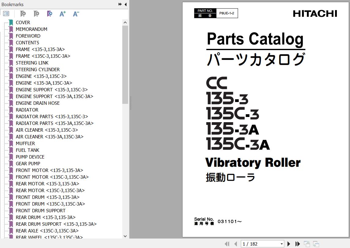Increase bookmark text size with A+
Screen dimensions: 350x248
62,14
